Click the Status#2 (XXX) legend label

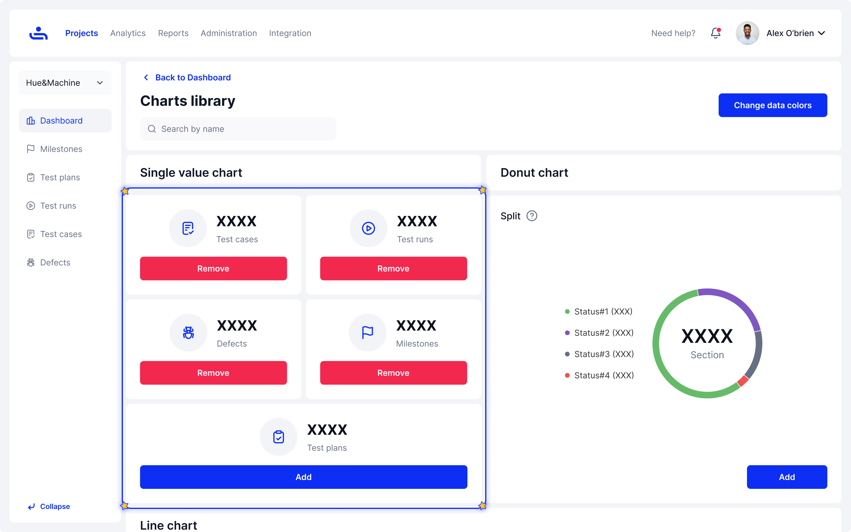point(604,333)
